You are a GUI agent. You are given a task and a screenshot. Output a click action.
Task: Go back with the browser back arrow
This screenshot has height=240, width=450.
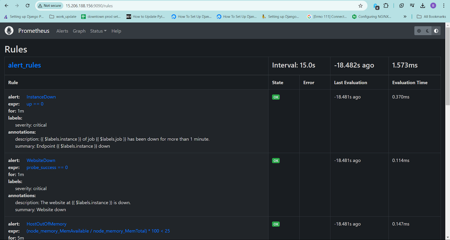[6, 6]
